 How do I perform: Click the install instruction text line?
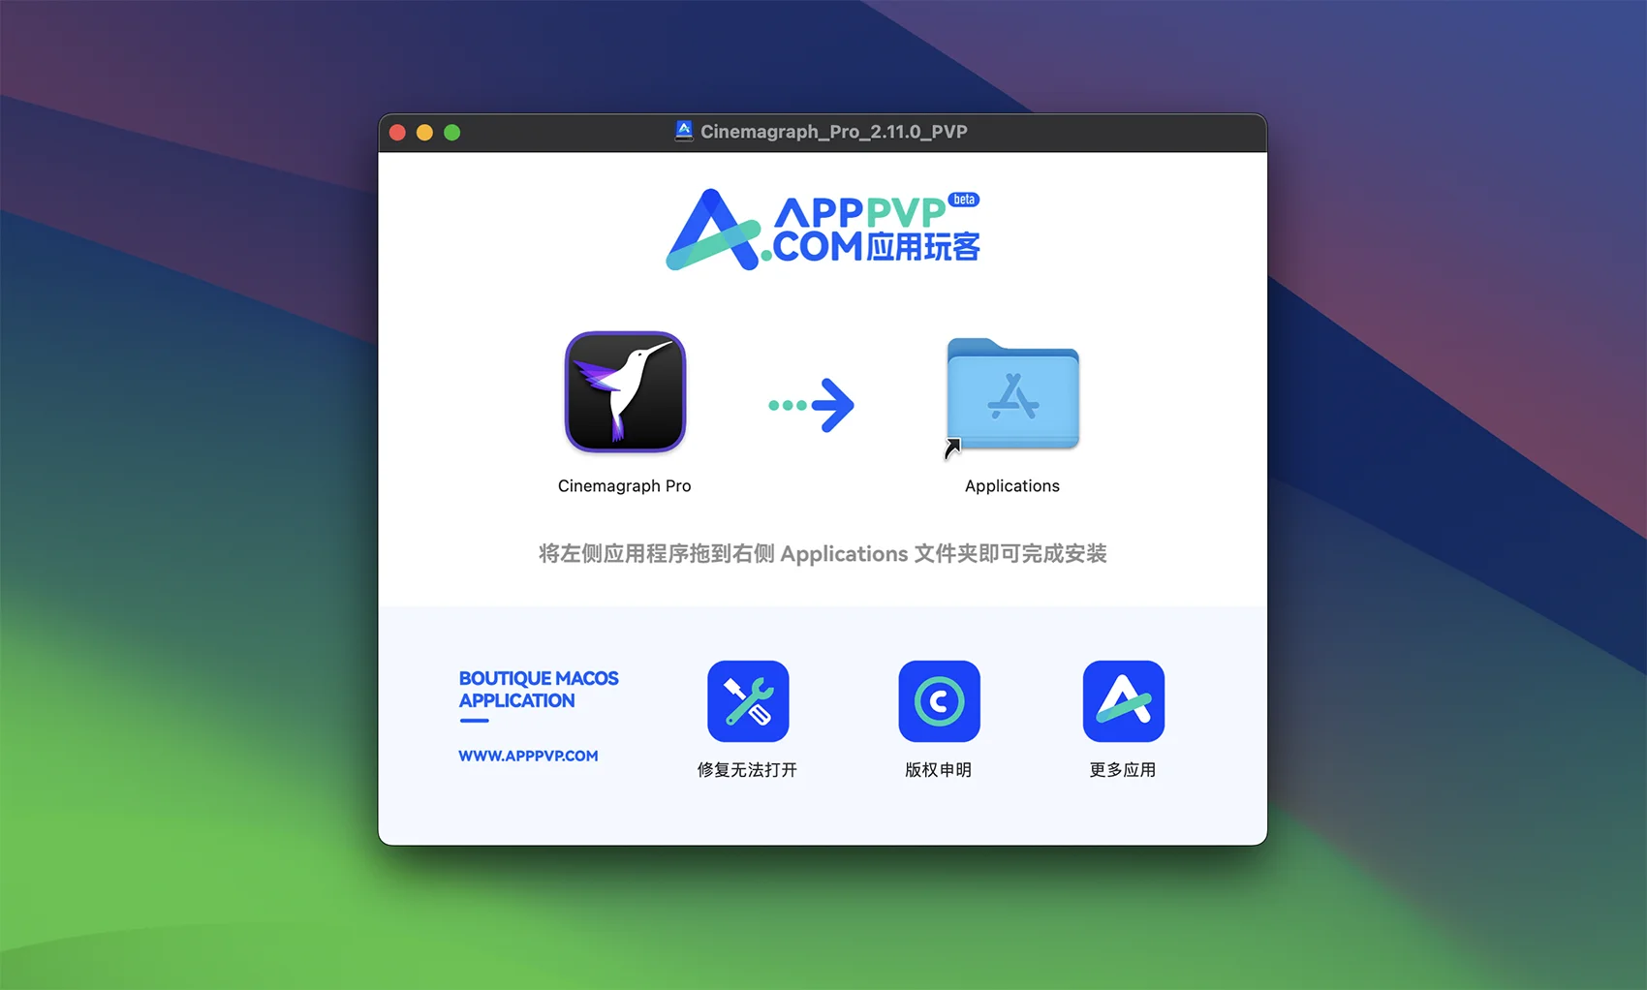pos(823,553)
